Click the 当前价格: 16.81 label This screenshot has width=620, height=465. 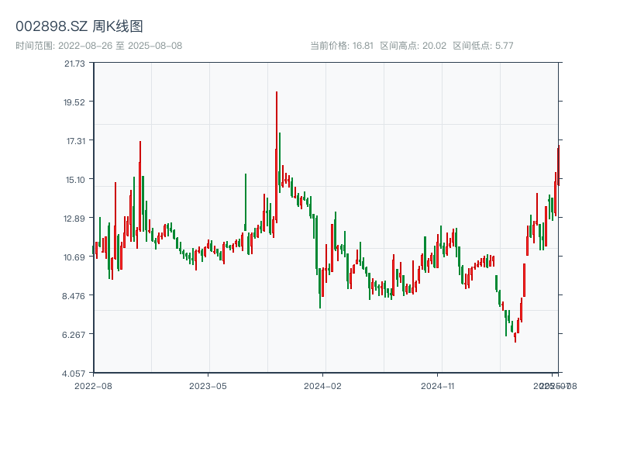(342, 46)
